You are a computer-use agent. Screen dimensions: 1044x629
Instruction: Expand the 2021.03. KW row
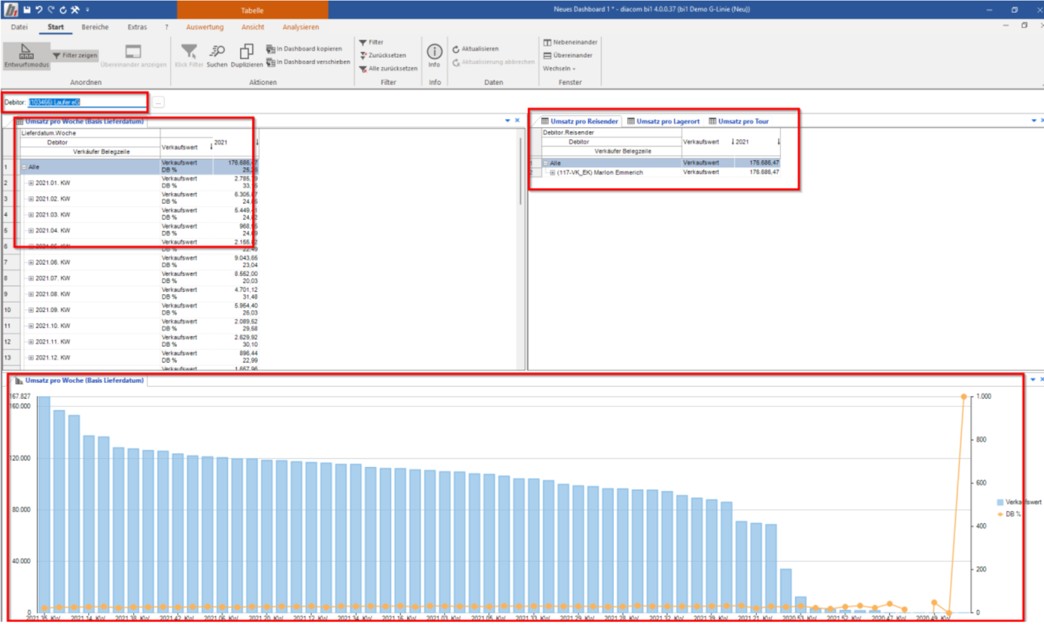click(31, 215)
